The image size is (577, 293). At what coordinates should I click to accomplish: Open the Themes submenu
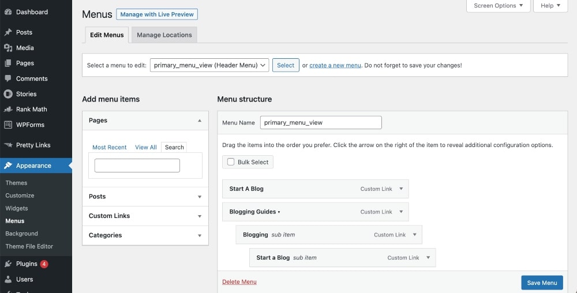tap(16, 183)
